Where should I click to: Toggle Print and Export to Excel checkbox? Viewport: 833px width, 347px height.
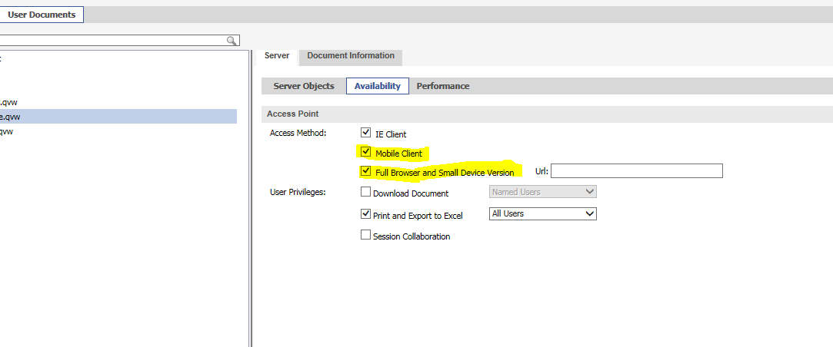point(366,215)
